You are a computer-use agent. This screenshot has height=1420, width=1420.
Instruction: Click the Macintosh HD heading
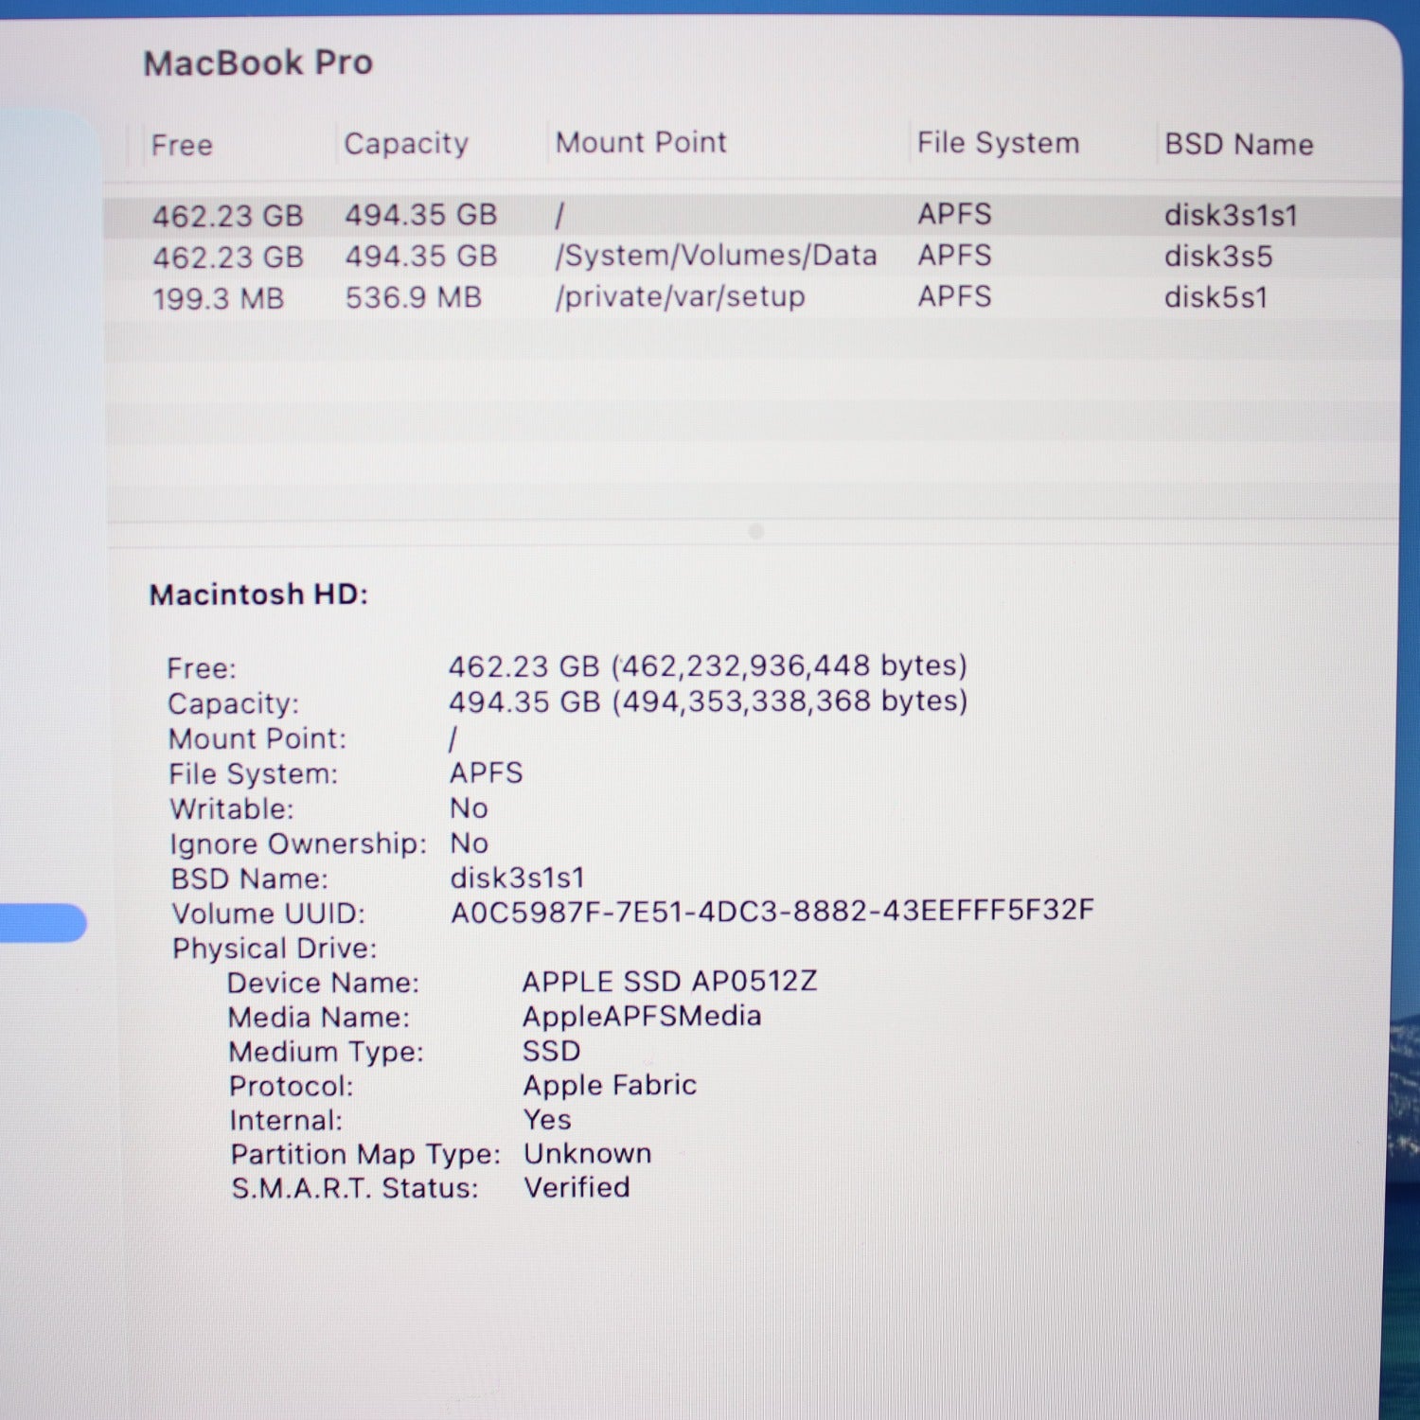(x=258, y=595)
